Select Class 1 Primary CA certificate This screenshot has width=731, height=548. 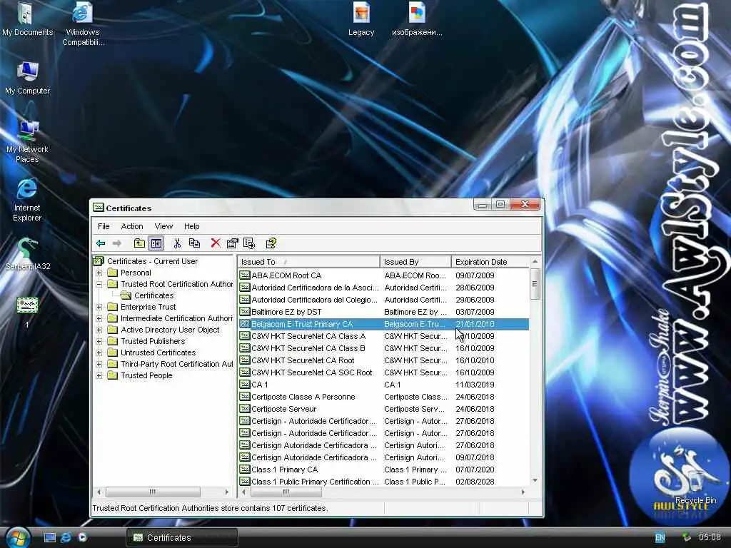(x=383, y=470)
